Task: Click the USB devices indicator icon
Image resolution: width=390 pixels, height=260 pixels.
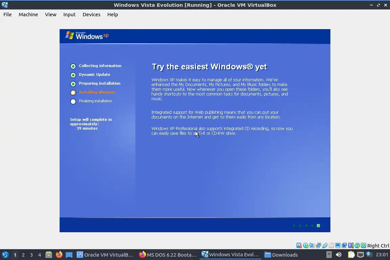Action: pos(325,245)
